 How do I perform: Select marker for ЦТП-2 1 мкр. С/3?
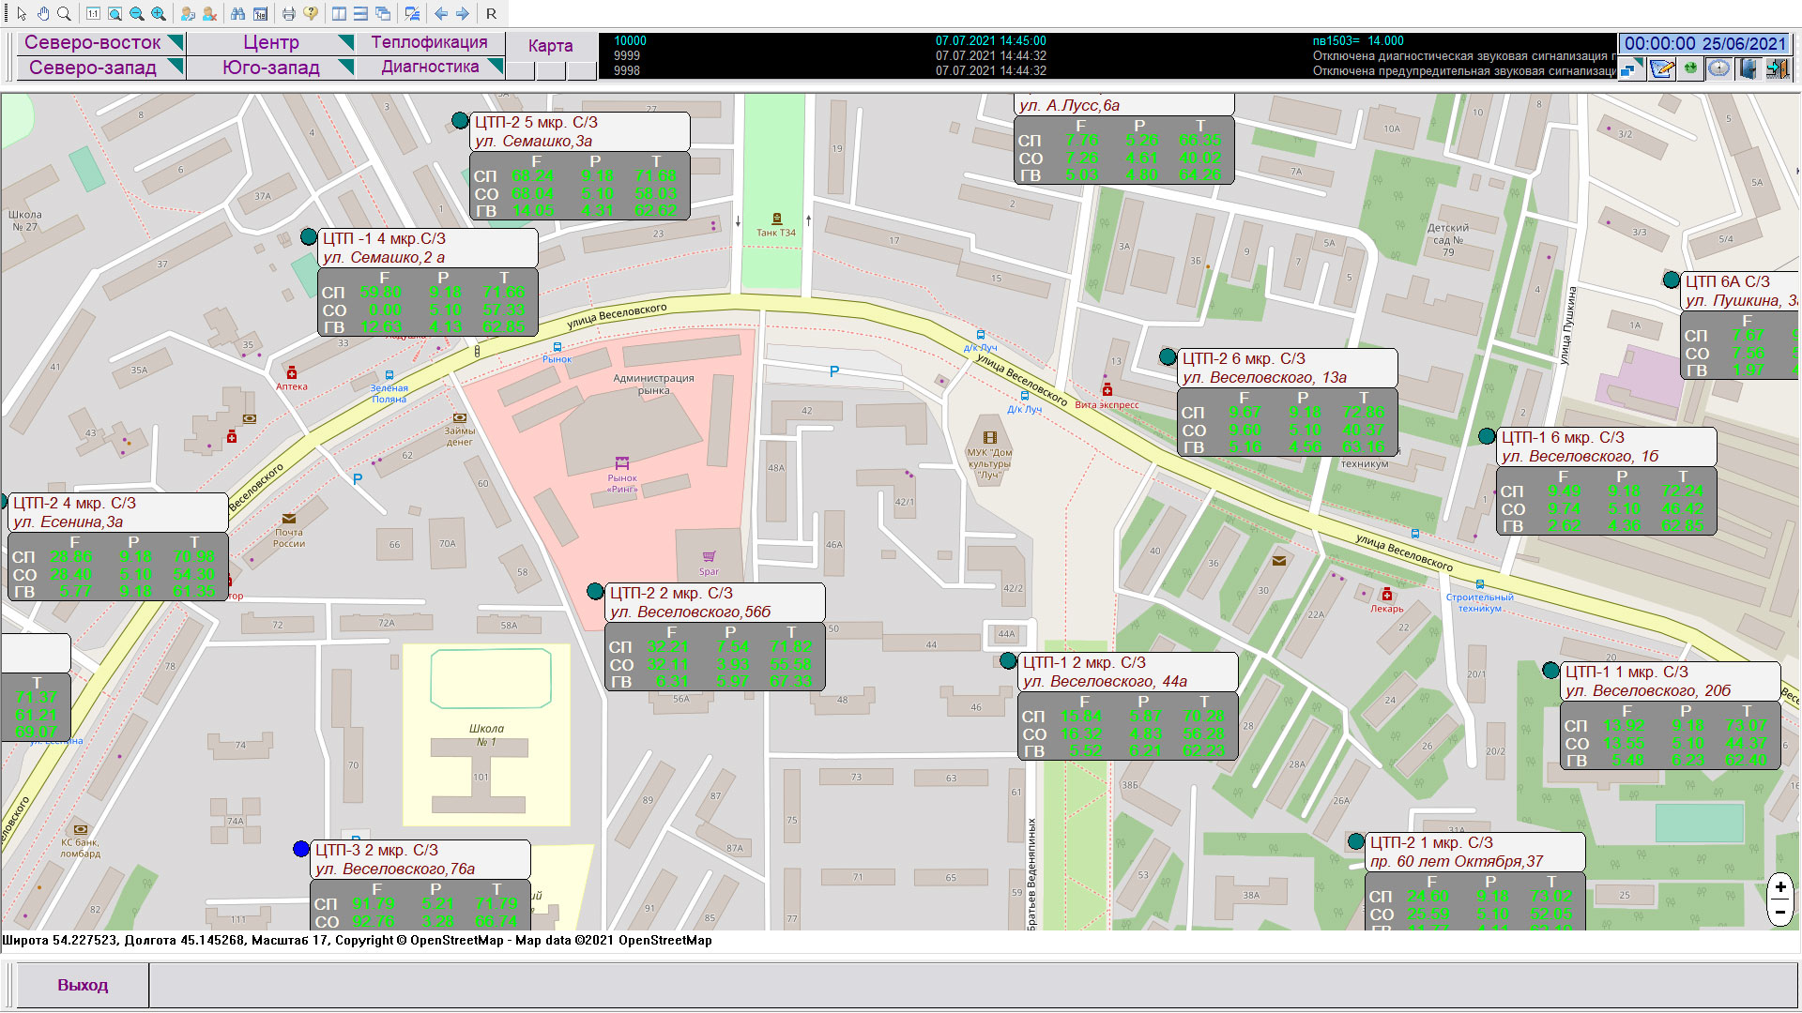(1355, 841)
